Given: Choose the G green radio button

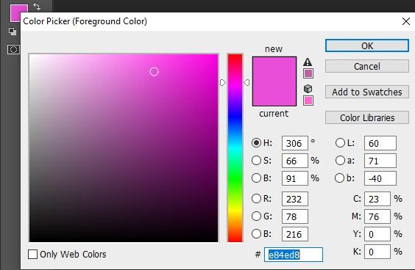Looking at the screenshot, I should coord(256,216).
